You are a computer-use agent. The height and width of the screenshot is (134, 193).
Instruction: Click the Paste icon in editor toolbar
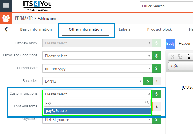[188, 56]
